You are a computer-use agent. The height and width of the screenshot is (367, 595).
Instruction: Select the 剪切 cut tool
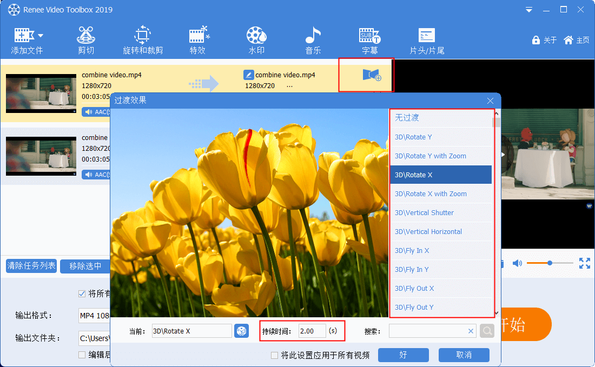coord(86,41)
